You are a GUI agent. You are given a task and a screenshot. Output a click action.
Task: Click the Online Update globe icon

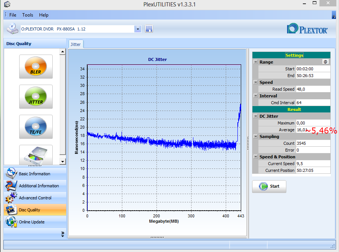(x=11, y=222)
